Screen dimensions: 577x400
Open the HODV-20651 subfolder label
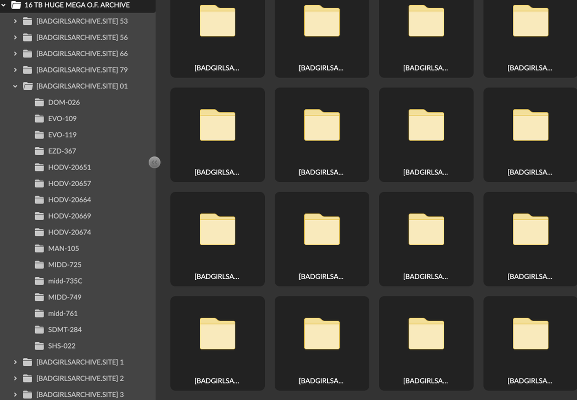click(x=70, y=167)
